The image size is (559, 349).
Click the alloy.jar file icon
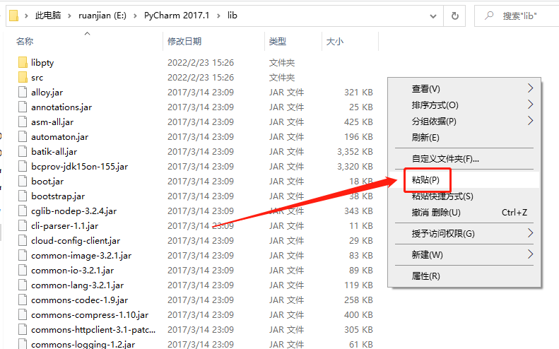click(23, 92)
